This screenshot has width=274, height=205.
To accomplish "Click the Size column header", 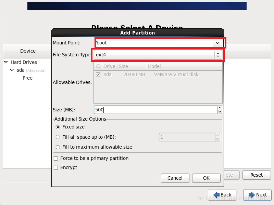I will click(x=132, y=66).
